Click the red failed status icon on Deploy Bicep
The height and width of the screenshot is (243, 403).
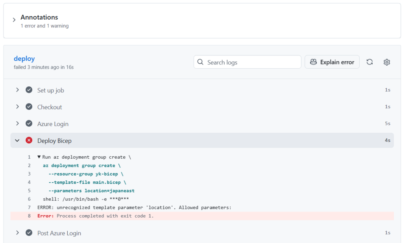(29, 141)
